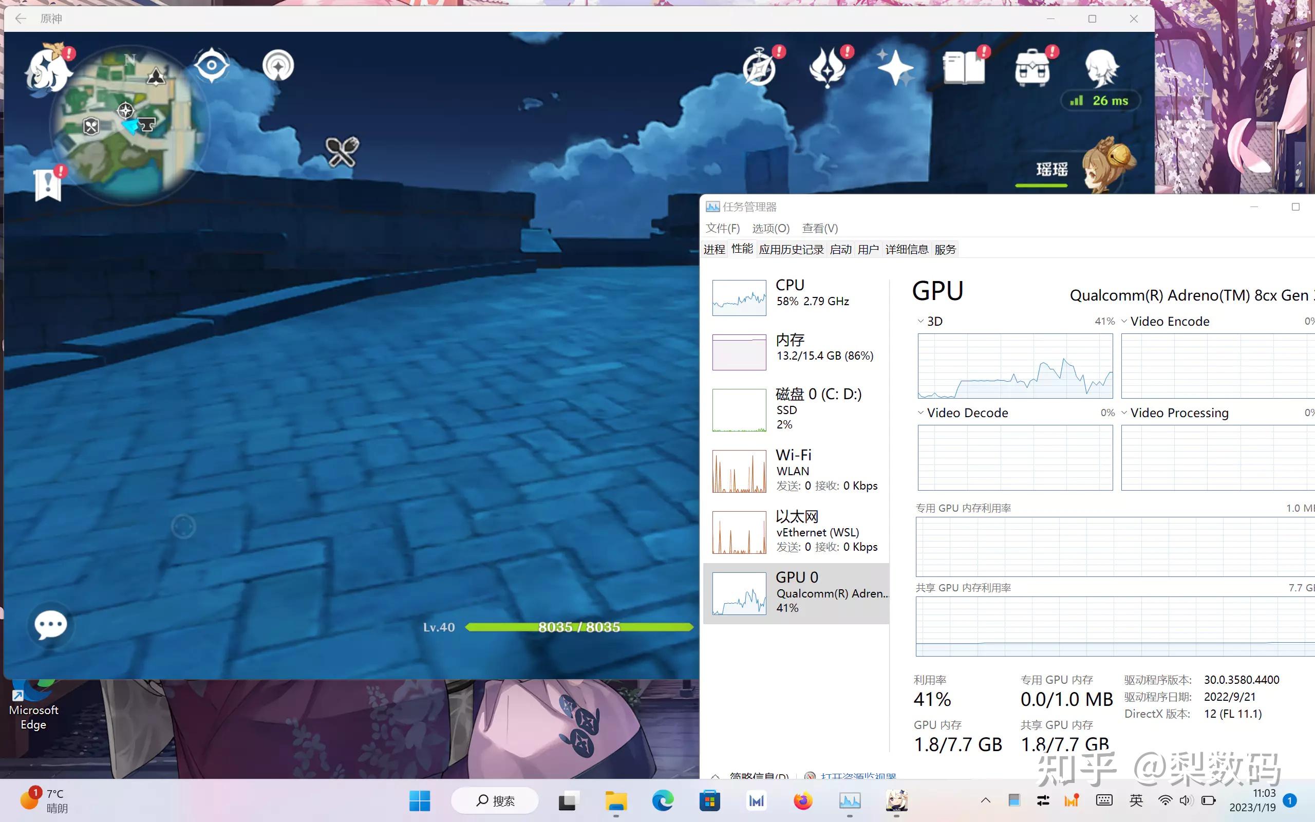
Task: Switch to the 用户 tab
Action: click(x=868, y=250)
